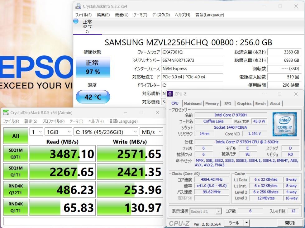Click the 519 回 power on count value

284,77
